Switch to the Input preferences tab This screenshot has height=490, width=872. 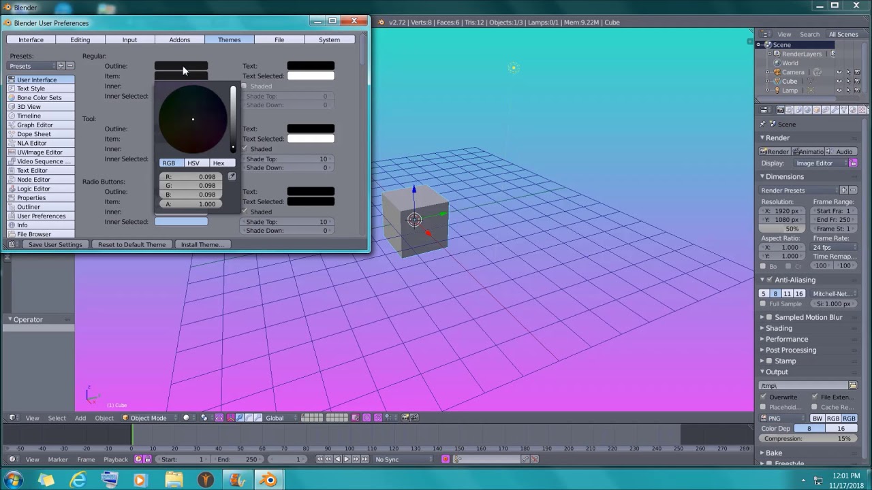pyautogui.click(x=129, y=39)
